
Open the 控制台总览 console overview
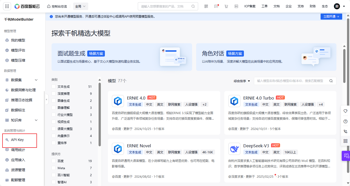point(57,6)
